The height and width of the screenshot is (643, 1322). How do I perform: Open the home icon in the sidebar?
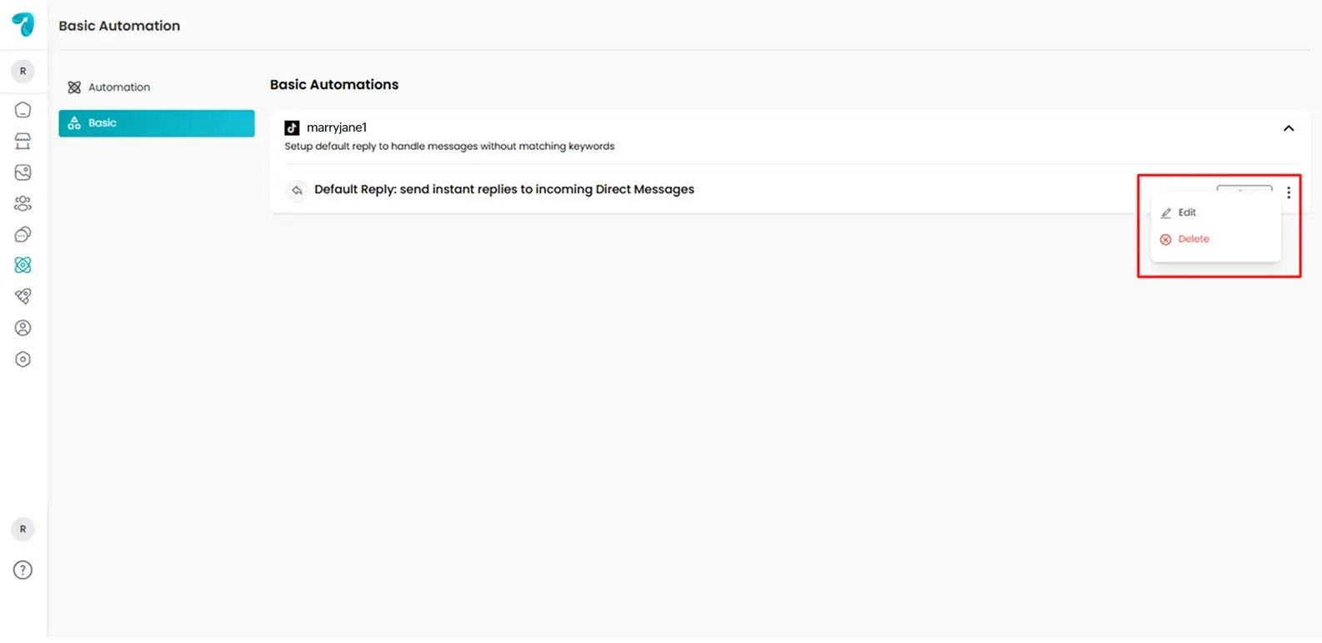click(23, 110)
